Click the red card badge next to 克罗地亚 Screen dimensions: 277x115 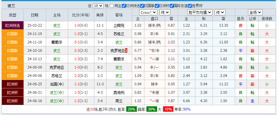126,51
